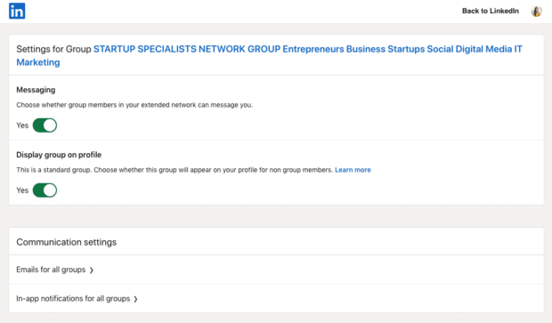
Task: Click the LinkedIn logo icon
Action: (x=17, y=11)
